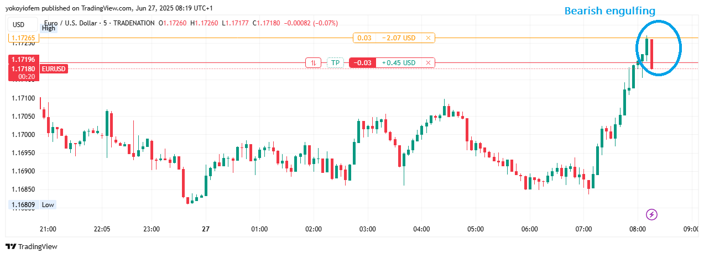Click the -2.07 USD stop-loss label
Image resolution: width=704 pixels, height=264 pixels.
click(x=398, y=38)
